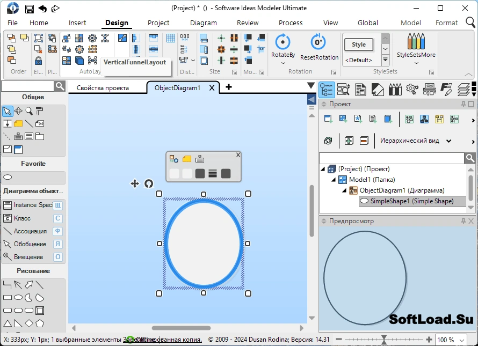Open the project tree sidebar panel icon

(327, 90)
